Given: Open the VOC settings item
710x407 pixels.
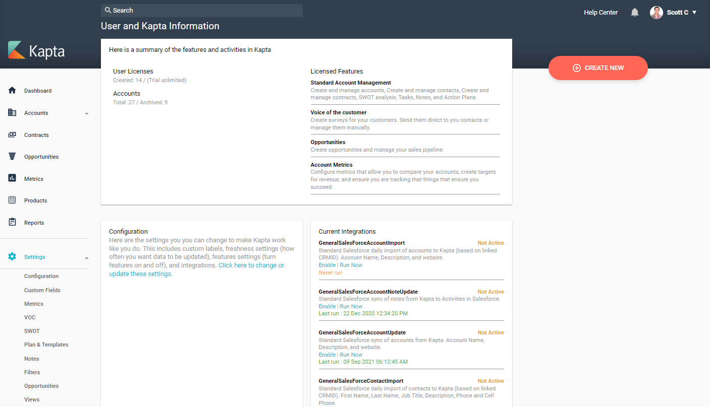Looking at the screenshot, I should tap(30, 317).
